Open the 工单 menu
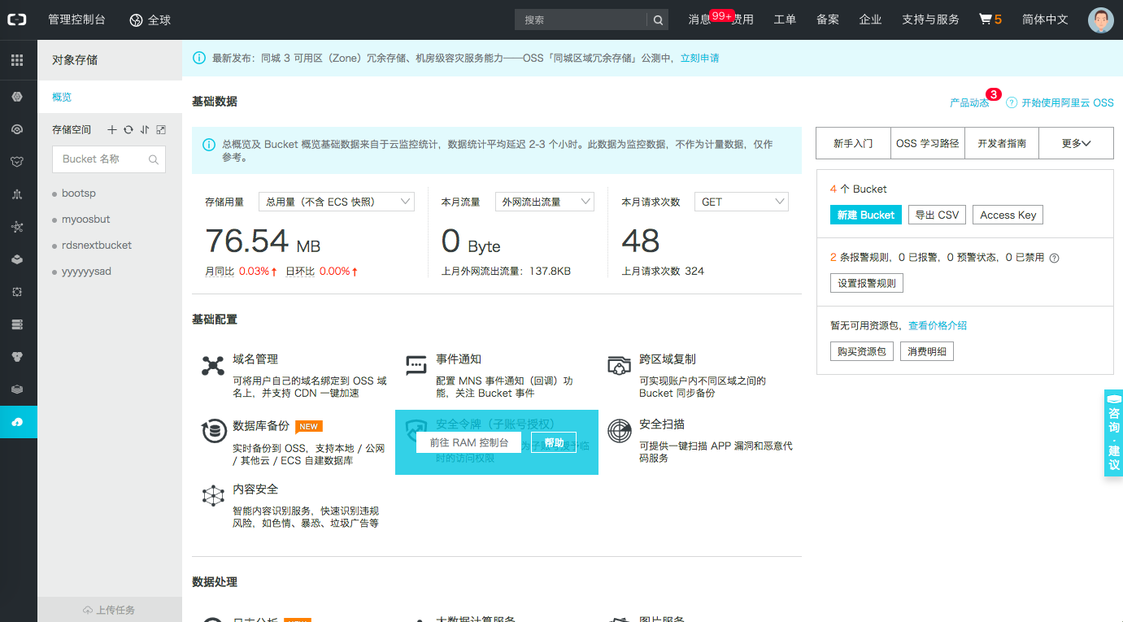 pos(785,20)
